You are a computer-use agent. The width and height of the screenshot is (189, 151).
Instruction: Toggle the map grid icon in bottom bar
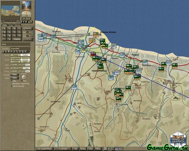coord(106,149)
